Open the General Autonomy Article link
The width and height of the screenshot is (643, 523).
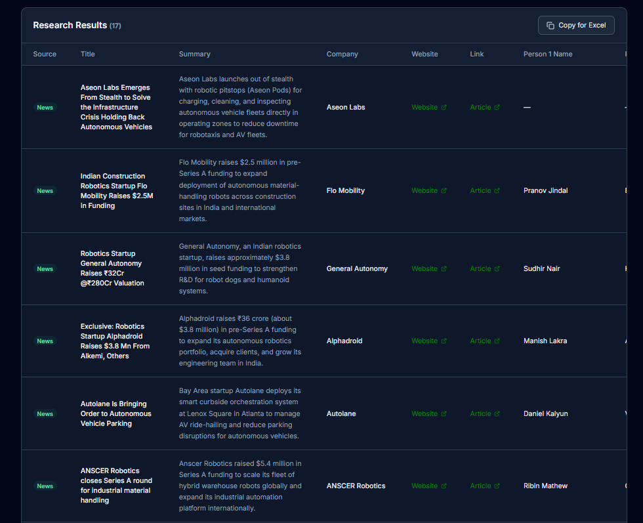[x=485, y=268]
